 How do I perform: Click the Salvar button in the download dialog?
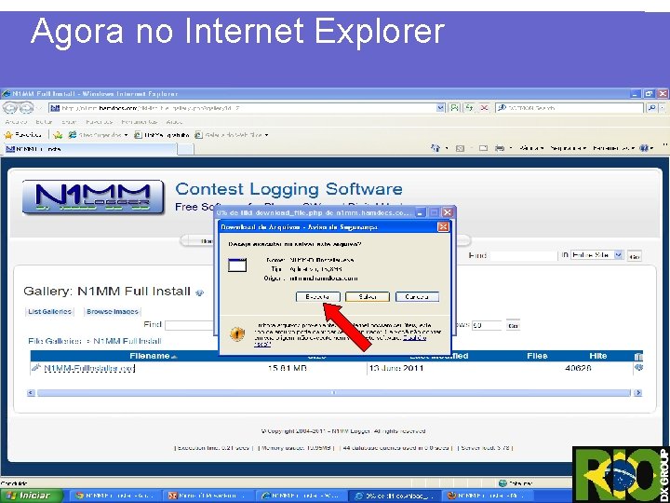(x=368, y=296)
